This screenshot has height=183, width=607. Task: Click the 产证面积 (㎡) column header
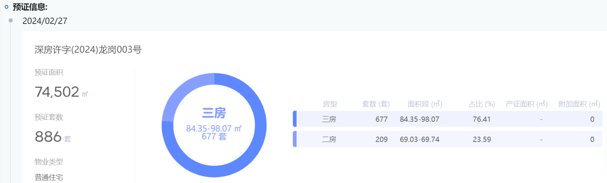(526, 104)
